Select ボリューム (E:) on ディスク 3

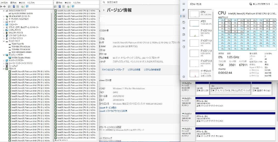click(235, 134)
